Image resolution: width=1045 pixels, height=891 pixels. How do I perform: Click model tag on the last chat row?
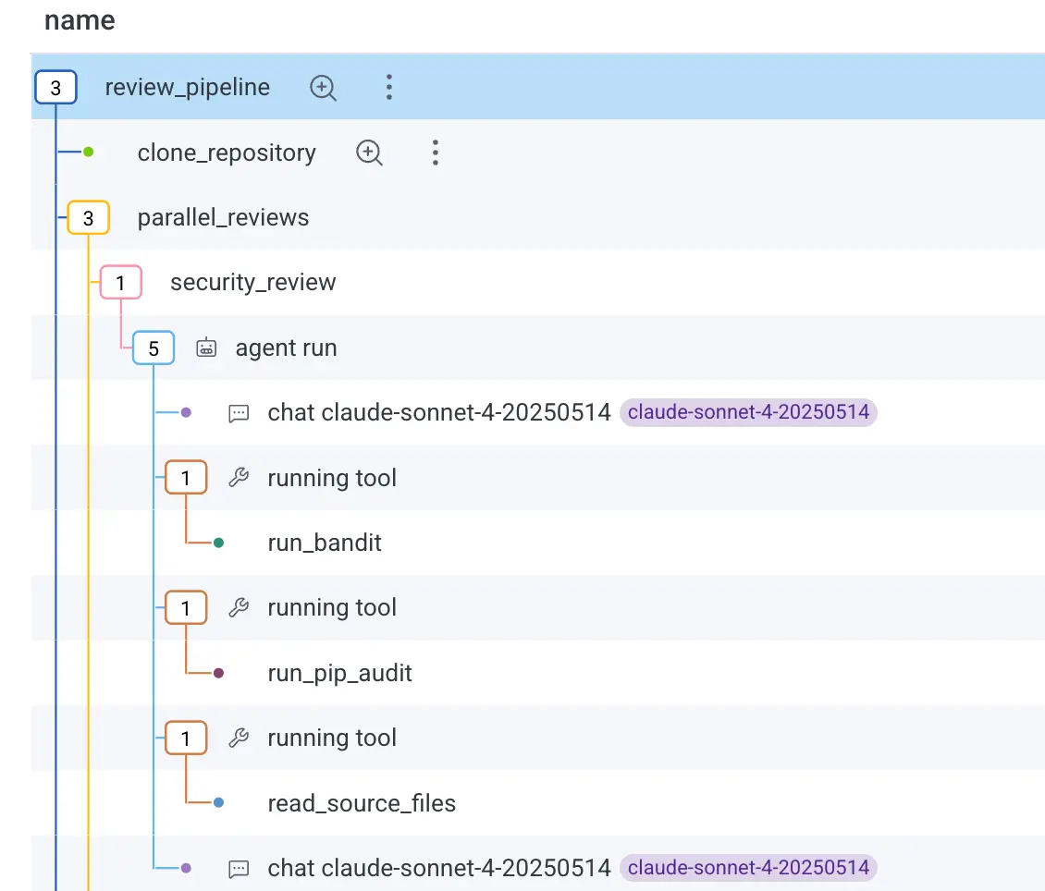[748, 867]
